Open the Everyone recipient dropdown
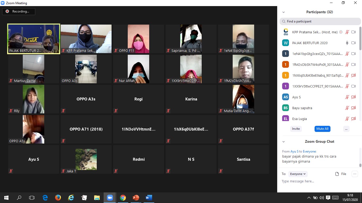The height and width of the screenshot is (203, 362). coord(298,174)
